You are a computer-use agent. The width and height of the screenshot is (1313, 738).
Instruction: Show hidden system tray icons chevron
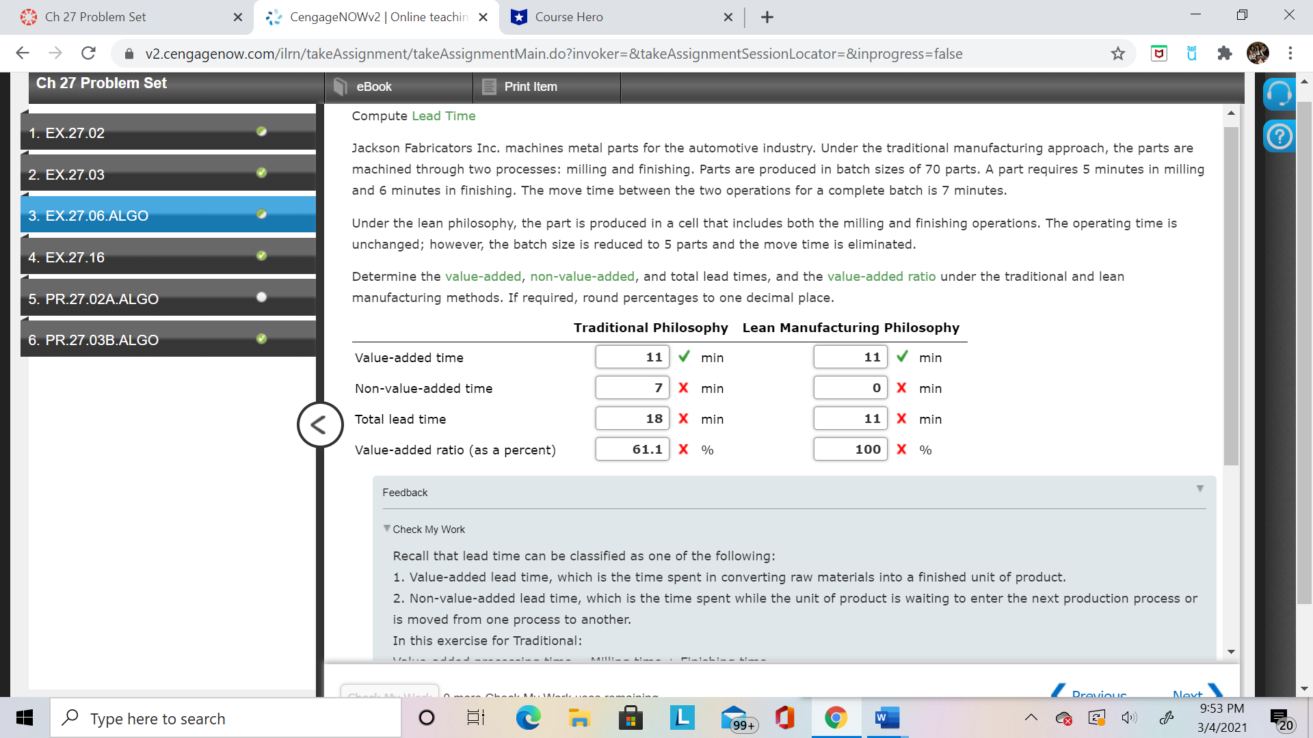(1031, 717)
